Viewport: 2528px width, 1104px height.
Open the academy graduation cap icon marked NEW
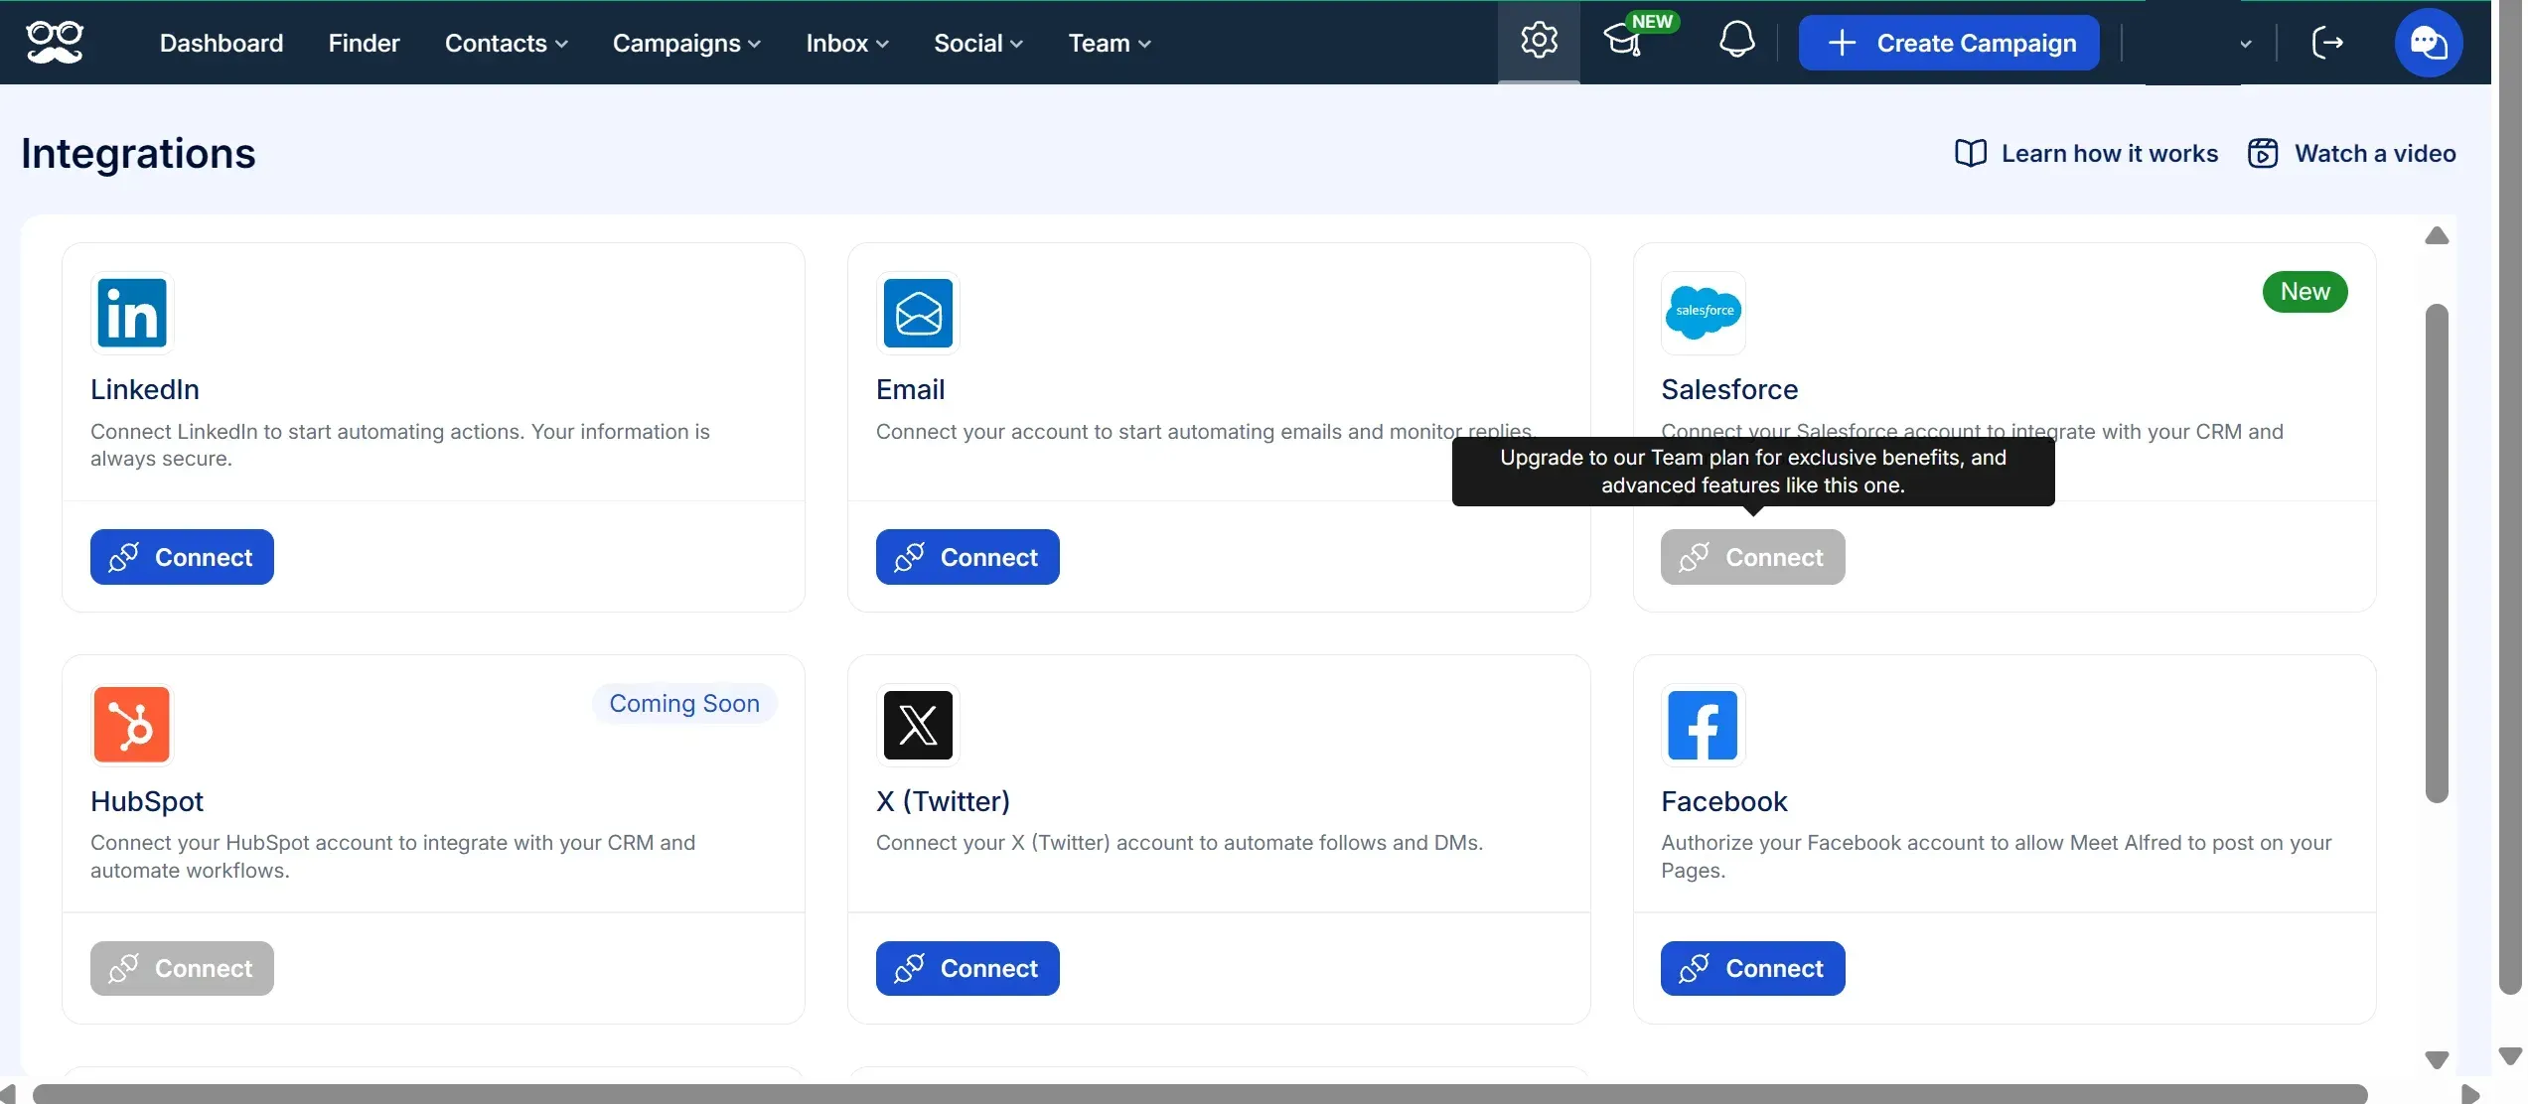tap(1622, 42)
